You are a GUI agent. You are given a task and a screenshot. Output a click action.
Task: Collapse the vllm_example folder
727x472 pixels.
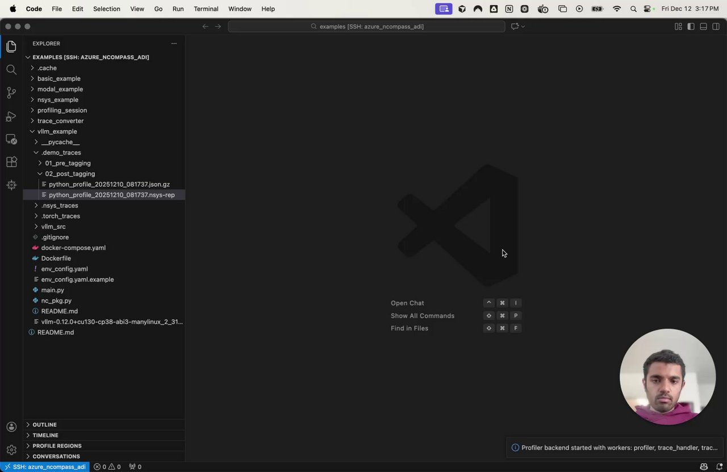104,131
